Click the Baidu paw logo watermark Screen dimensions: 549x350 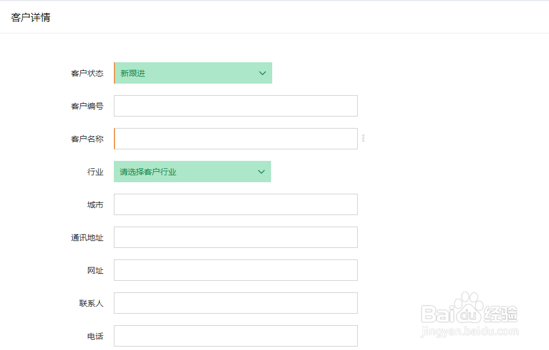[x=469, y=307]
